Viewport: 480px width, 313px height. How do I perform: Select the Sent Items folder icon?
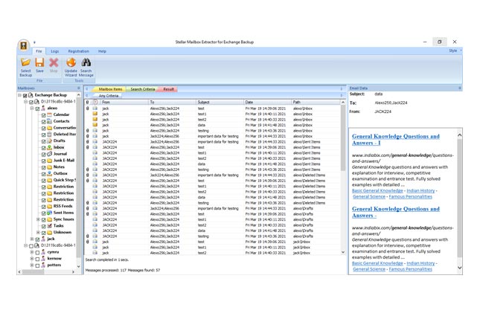click(x=49, y=213)
